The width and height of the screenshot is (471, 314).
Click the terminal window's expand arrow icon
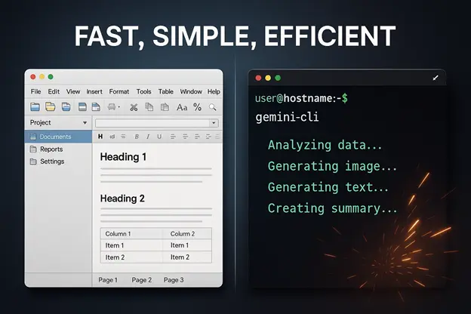tap(436, 78)
